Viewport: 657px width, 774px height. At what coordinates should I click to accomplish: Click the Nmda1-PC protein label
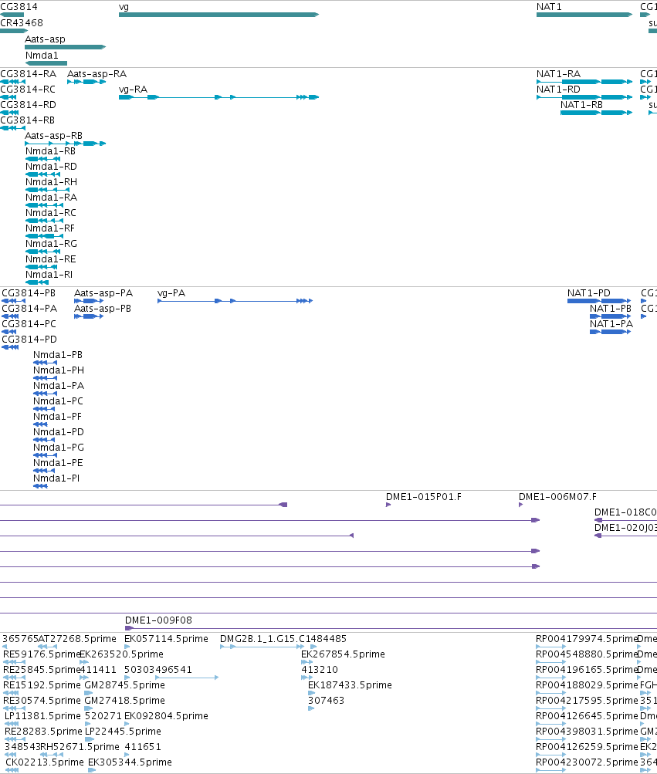tap(58, 401)
